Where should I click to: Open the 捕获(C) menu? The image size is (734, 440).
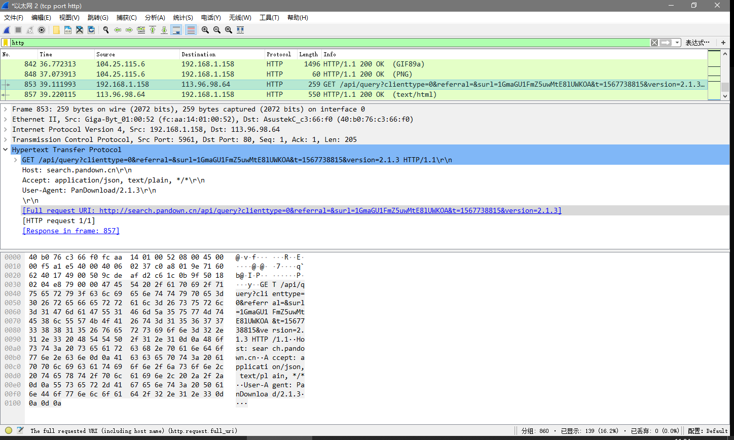(126, 17)
